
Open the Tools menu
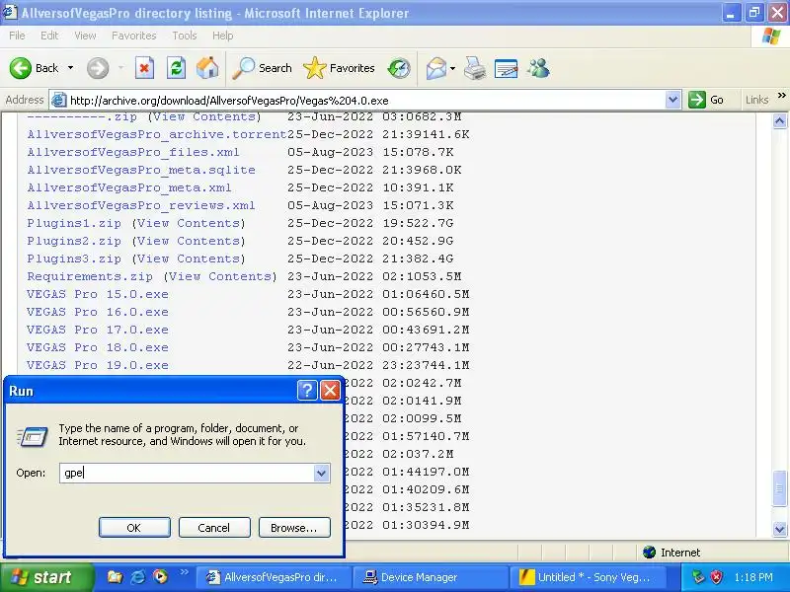[x=185, y=36]
